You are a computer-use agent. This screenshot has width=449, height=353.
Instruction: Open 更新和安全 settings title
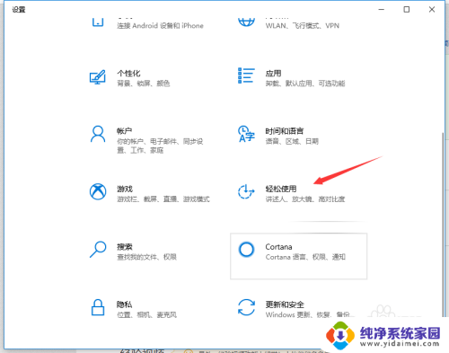(285, 304)
